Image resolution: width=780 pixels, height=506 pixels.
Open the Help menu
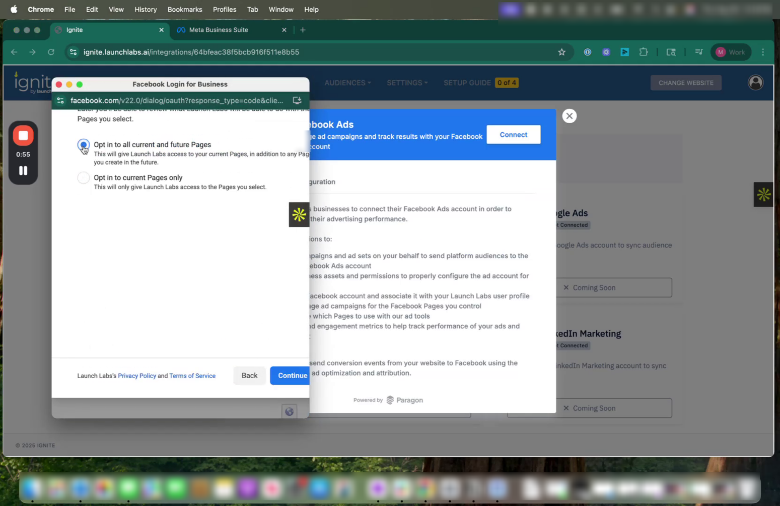coord(311,9)
